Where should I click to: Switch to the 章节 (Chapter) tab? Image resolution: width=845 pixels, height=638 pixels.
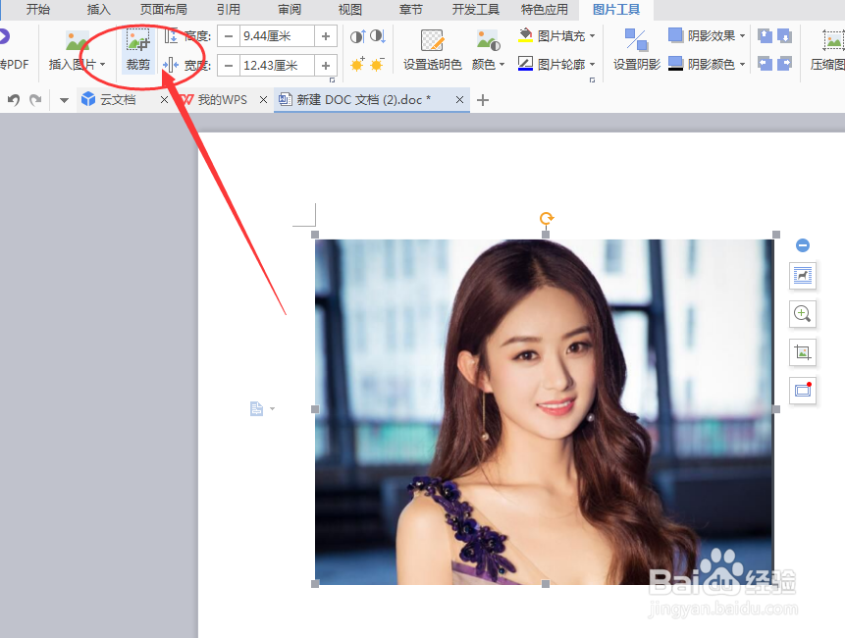click(x=410, y=10)
